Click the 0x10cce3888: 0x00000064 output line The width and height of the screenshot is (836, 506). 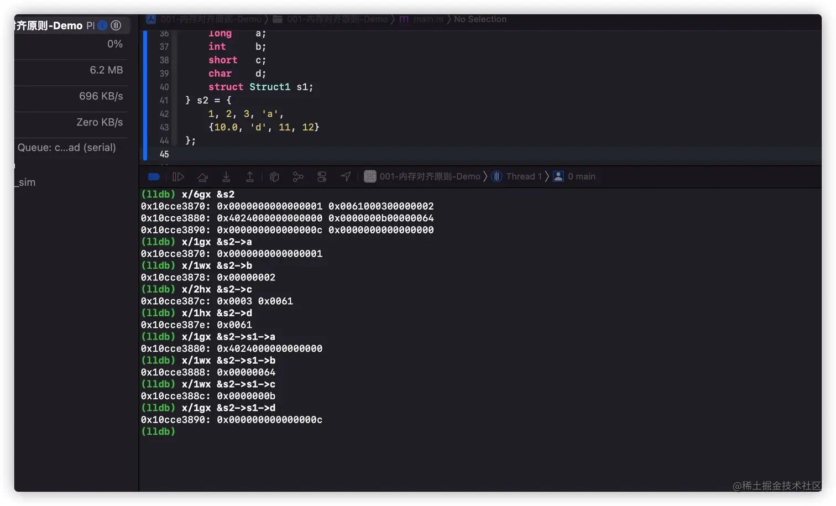(x=208, y=373)
